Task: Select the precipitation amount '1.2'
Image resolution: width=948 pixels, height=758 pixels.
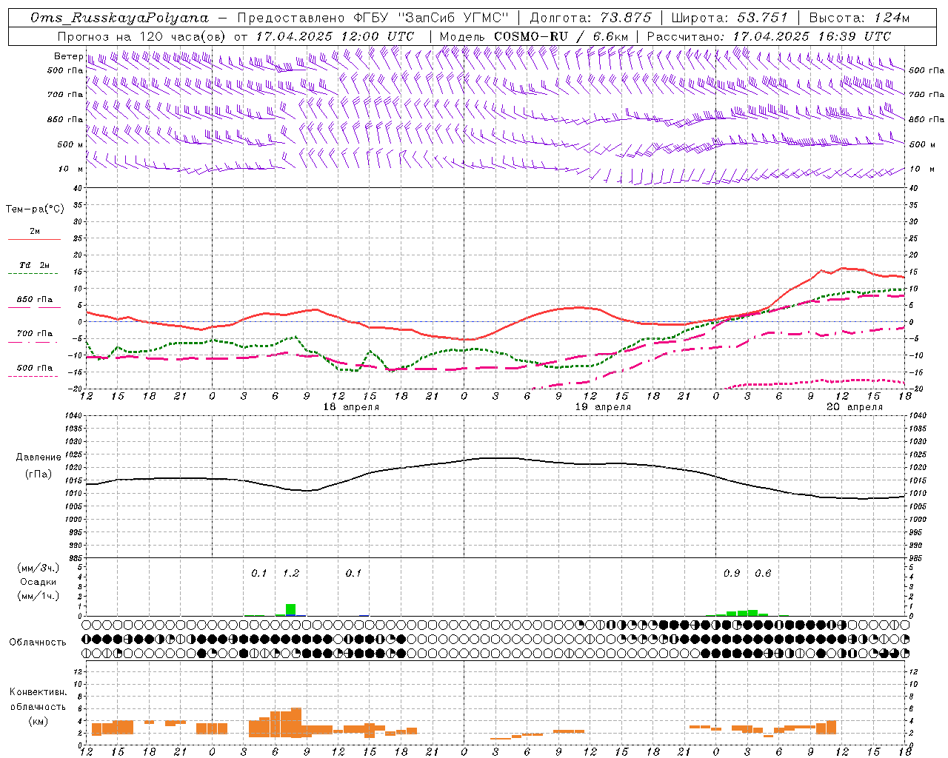Action: [x=291, y=574]
